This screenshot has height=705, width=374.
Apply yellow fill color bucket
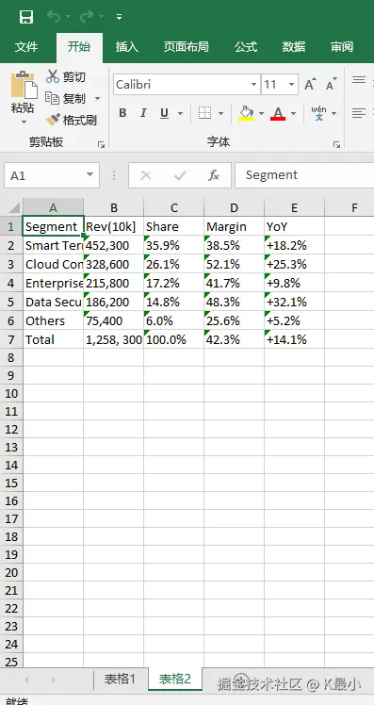[x=246, y=113]
